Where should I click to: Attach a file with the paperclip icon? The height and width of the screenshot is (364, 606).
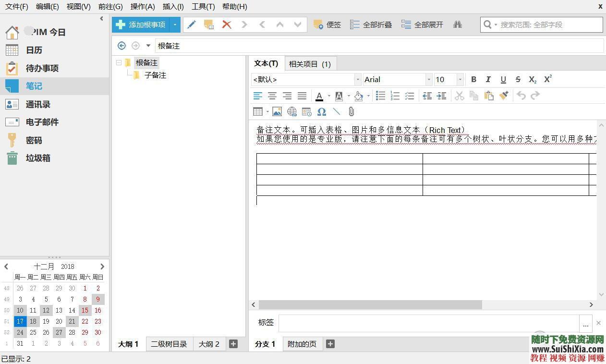click(351, 112)
